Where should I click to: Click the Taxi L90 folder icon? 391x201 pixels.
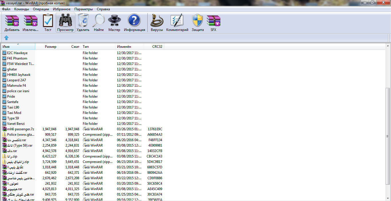point(4,107)
